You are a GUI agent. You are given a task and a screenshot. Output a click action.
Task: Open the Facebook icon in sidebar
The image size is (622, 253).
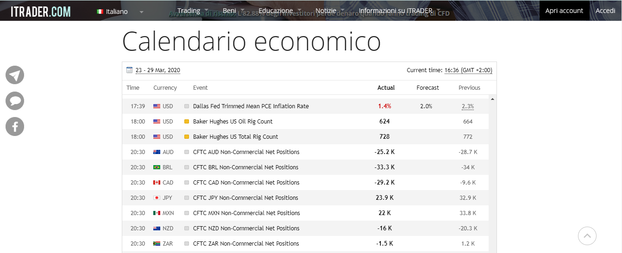pyautogui.click(x=15, y=127)
